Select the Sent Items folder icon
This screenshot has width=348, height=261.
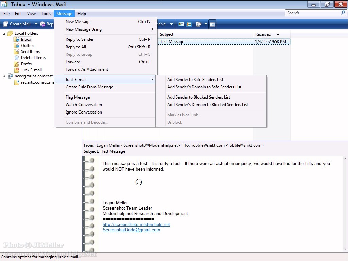(x=17, y=52)
